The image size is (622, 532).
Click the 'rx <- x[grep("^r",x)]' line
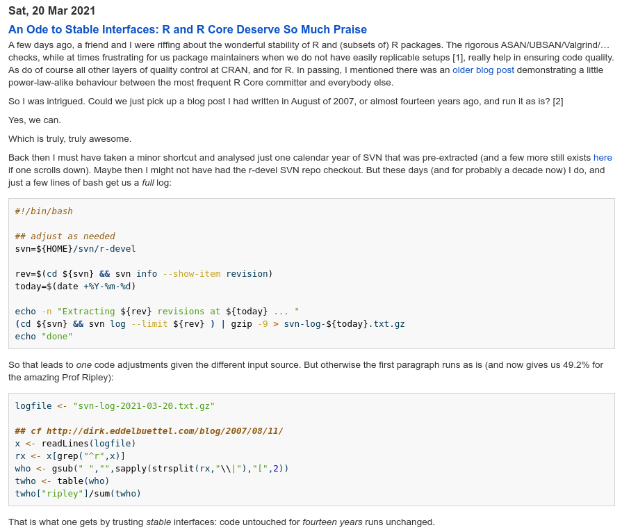pyautogui.click(x=70, y=456)
